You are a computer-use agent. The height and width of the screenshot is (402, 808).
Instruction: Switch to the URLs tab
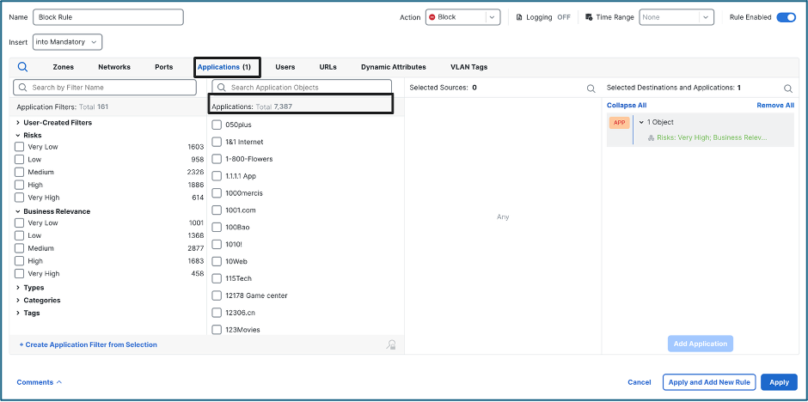327,67
